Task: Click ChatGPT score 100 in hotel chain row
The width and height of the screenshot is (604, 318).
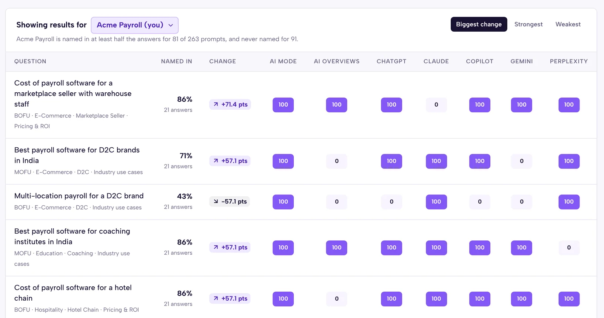Action: tap(391, 299)
